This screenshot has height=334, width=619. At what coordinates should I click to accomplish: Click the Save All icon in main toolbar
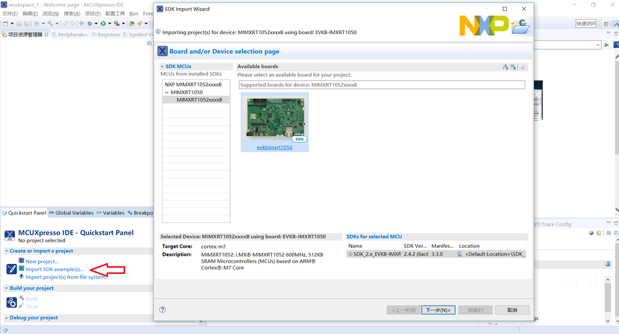point(27,24)
